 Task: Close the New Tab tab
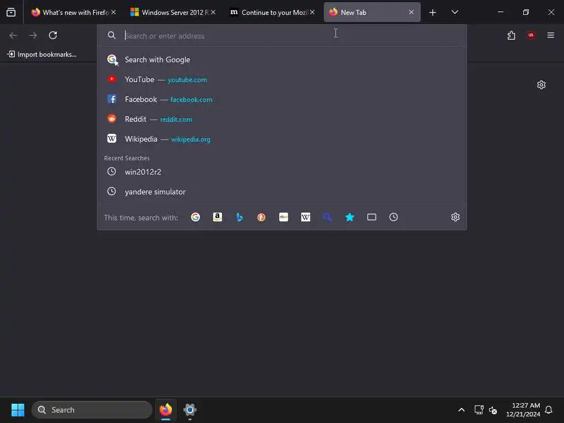411,12
